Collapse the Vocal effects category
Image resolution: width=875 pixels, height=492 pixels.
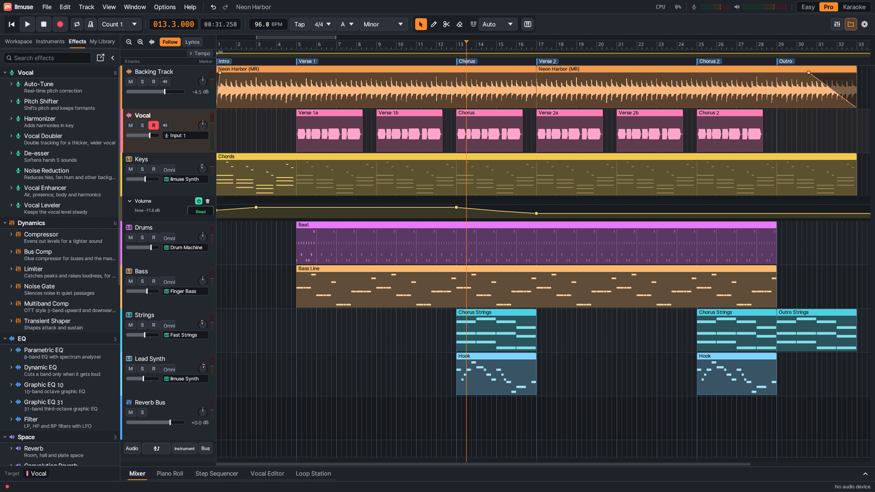(5, 73)
